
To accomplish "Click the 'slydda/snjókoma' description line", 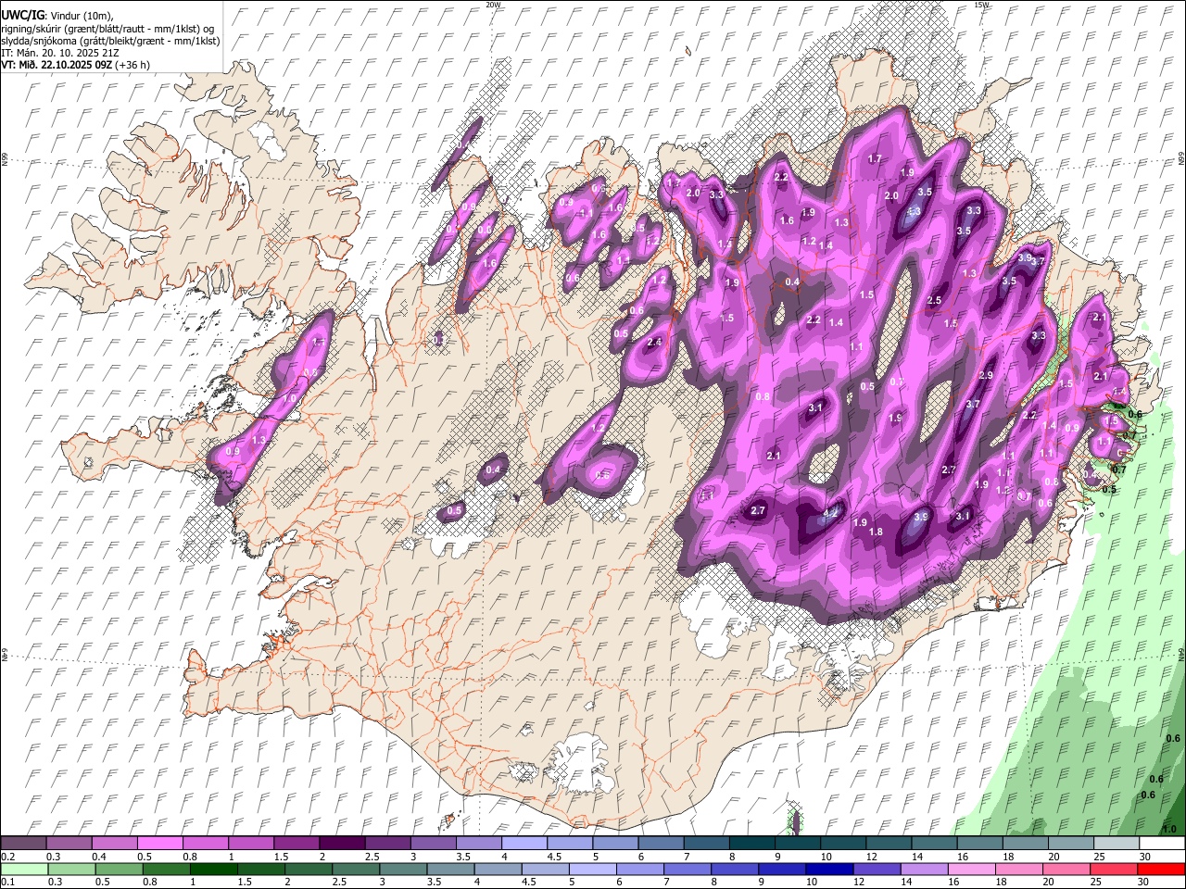I will pyautogui.click(x=111, y=41).
